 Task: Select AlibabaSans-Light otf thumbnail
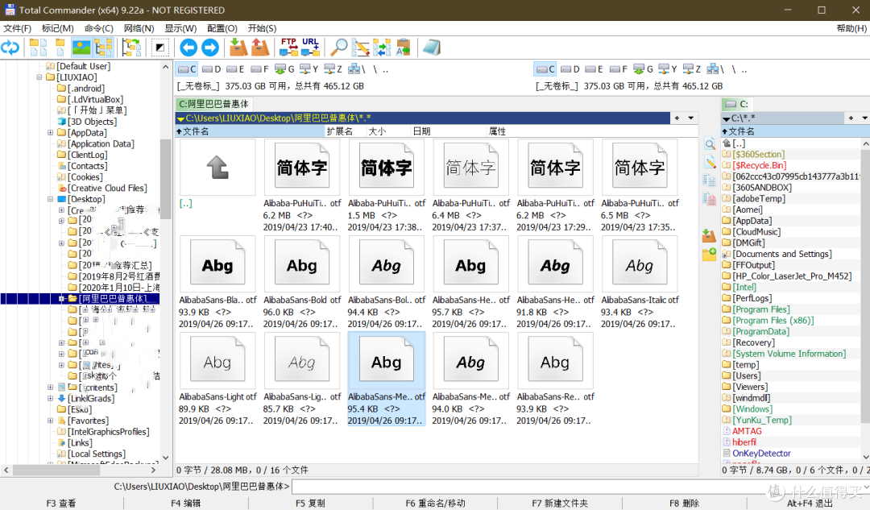(x=217, y=379)
